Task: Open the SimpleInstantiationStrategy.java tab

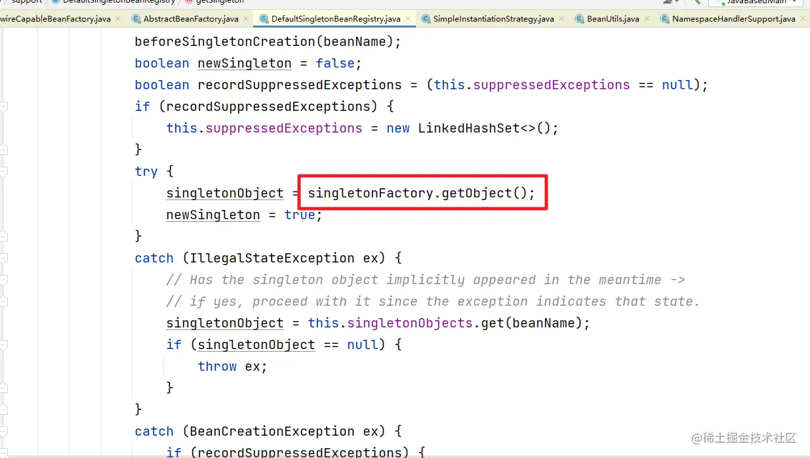Action: [493, 19]
